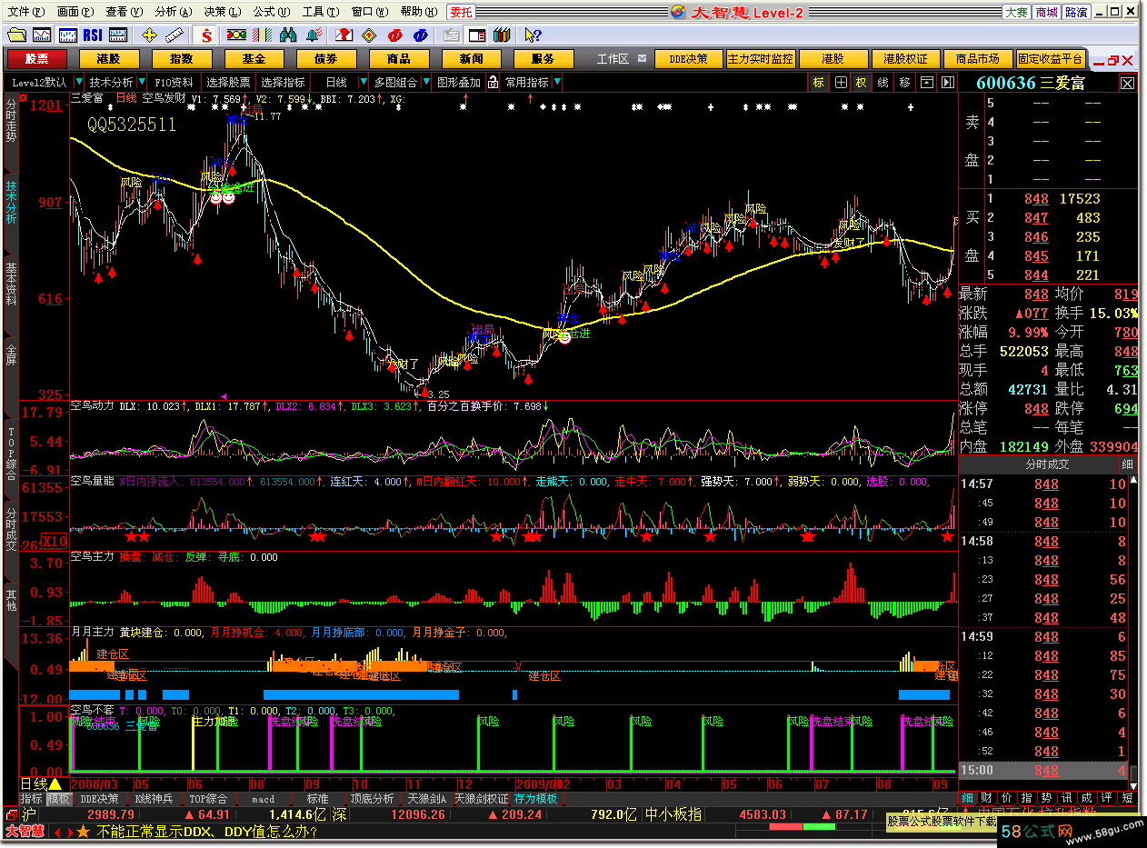Click the 路演 button at top right
The height and width of the screenshot is (848, 1147).
pyautogui.click(x=1076, y=12)
